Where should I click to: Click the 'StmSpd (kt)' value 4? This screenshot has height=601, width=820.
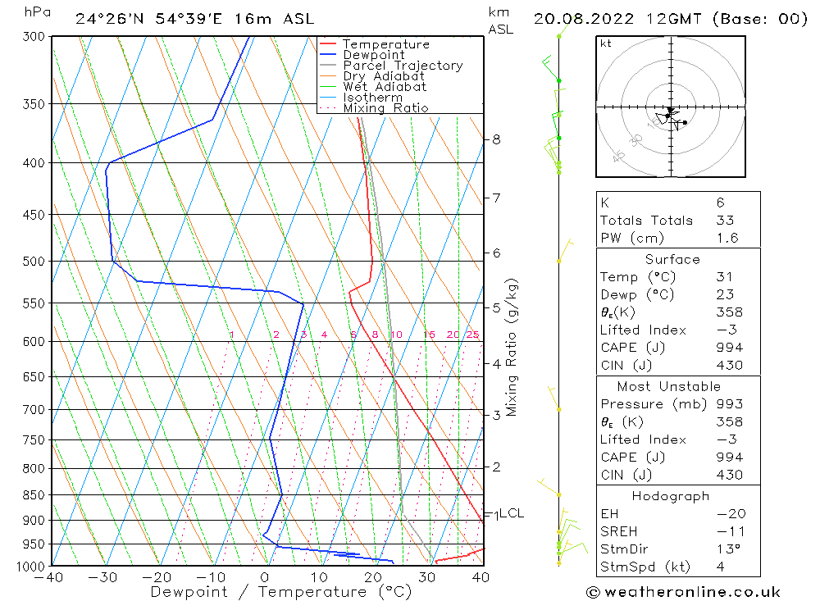pyautogui.click(x=721, y=567)
